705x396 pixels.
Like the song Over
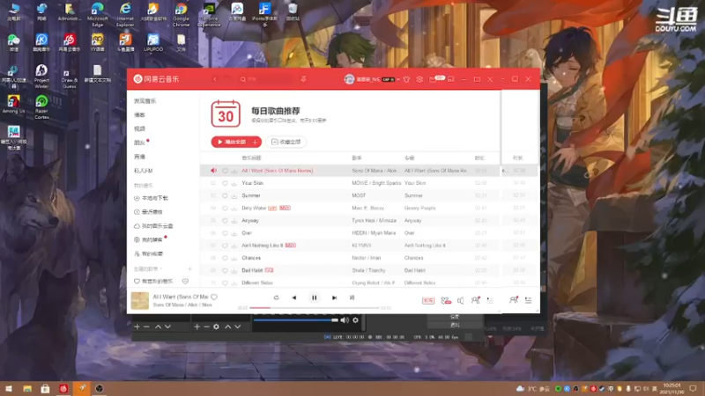click(x=225, y=233)
